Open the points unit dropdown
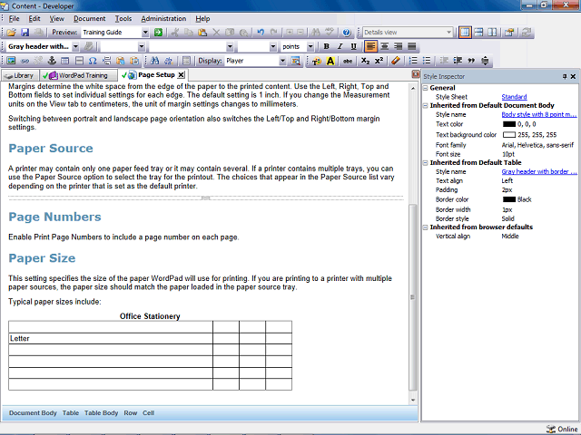Image resolution: width=581 pixels, height=435 pixels. (x=310, y=46)
